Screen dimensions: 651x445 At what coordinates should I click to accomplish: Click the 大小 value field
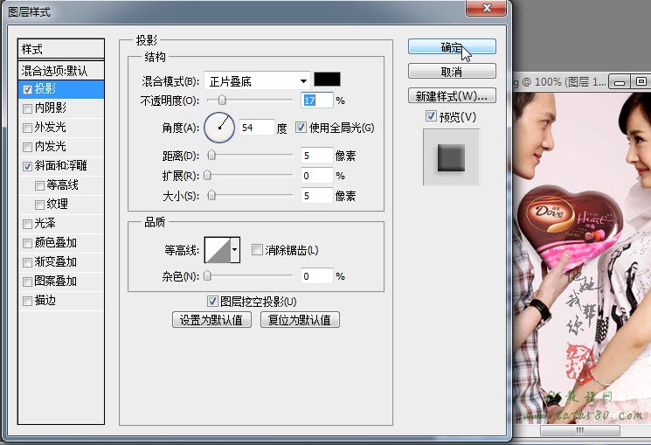tap(317, 195)
